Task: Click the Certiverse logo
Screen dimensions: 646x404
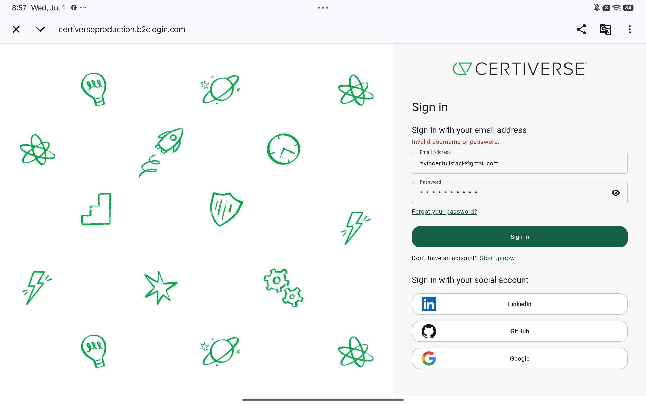Action: [x=520, y=69]
